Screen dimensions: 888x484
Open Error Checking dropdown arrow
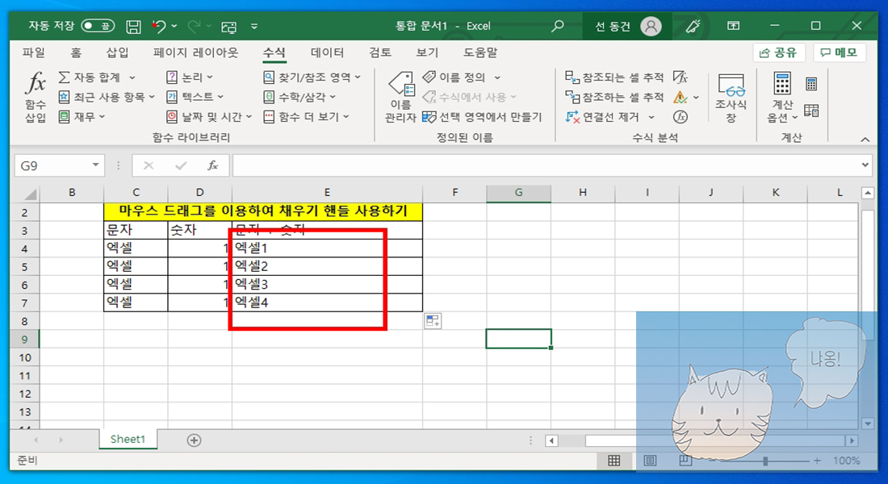[696, 98]
